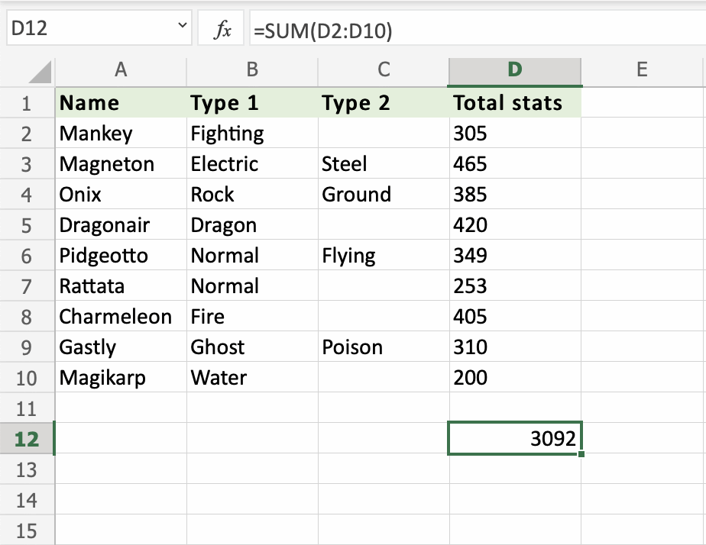Click the select all corner triangle

[x=40, y=73]
